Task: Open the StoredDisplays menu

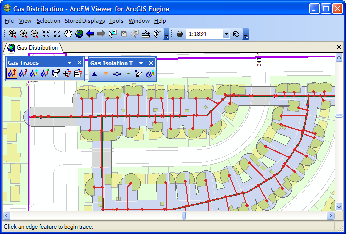Action: tap(84, 21)
